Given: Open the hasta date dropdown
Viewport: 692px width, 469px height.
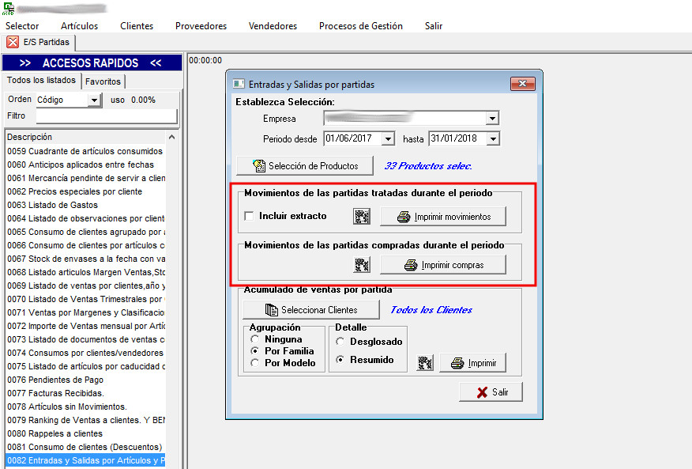Looking at the screenshot, I should 493,138.
